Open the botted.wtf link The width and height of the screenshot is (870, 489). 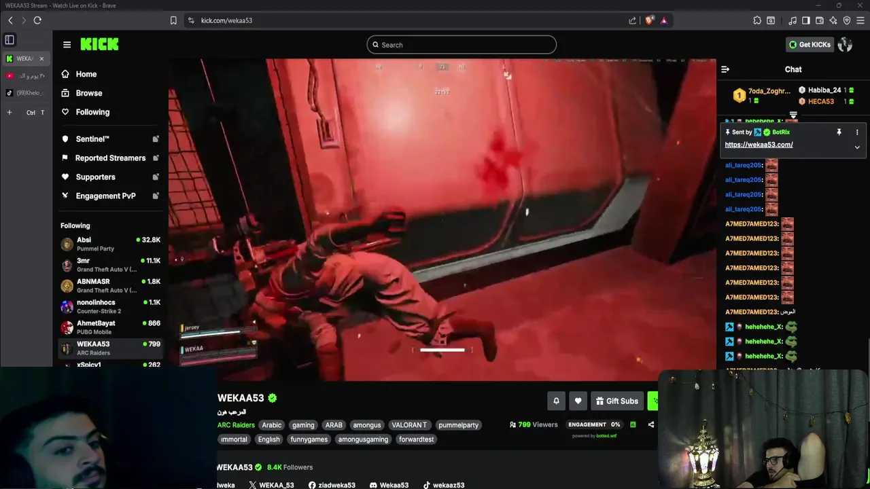[x=606, y=436]
